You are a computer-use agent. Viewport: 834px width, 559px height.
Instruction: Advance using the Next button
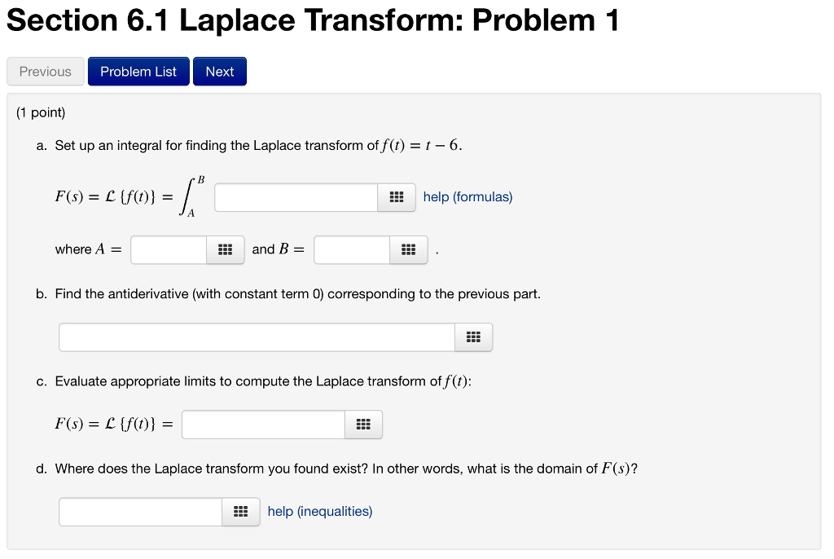tap(219, 71)
